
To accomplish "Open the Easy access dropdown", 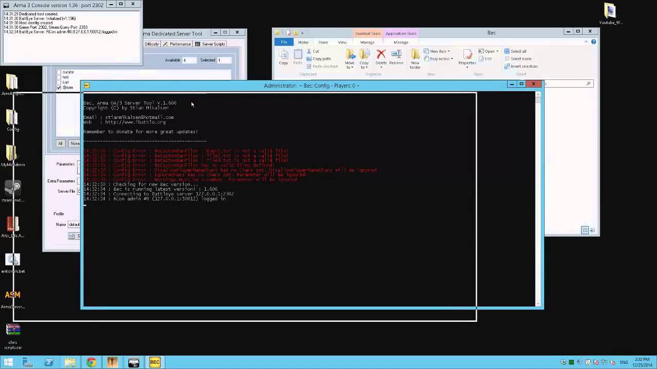I will pos(438,59).
